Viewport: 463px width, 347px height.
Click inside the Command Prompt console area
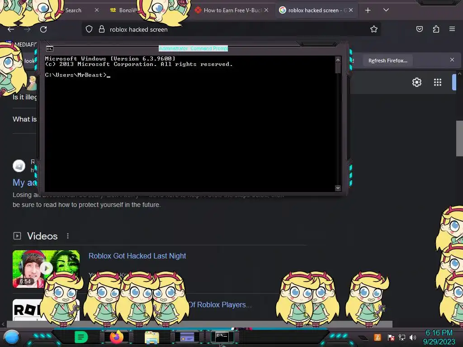pyautogui.click(x=190, y=124)
